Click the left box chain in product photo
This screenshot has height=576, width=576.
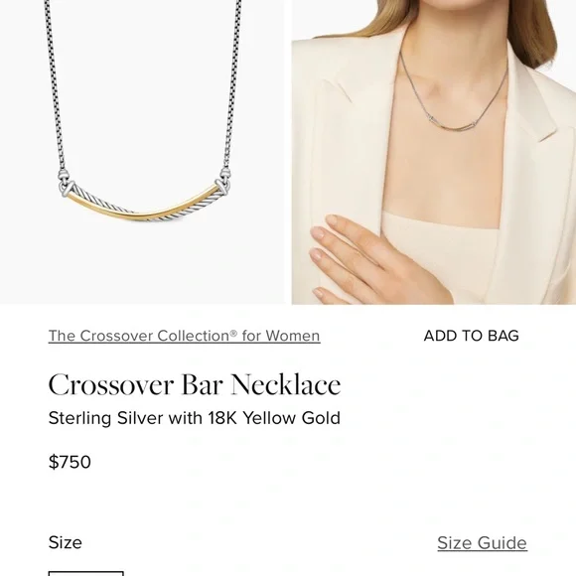(x=54, y=86)
